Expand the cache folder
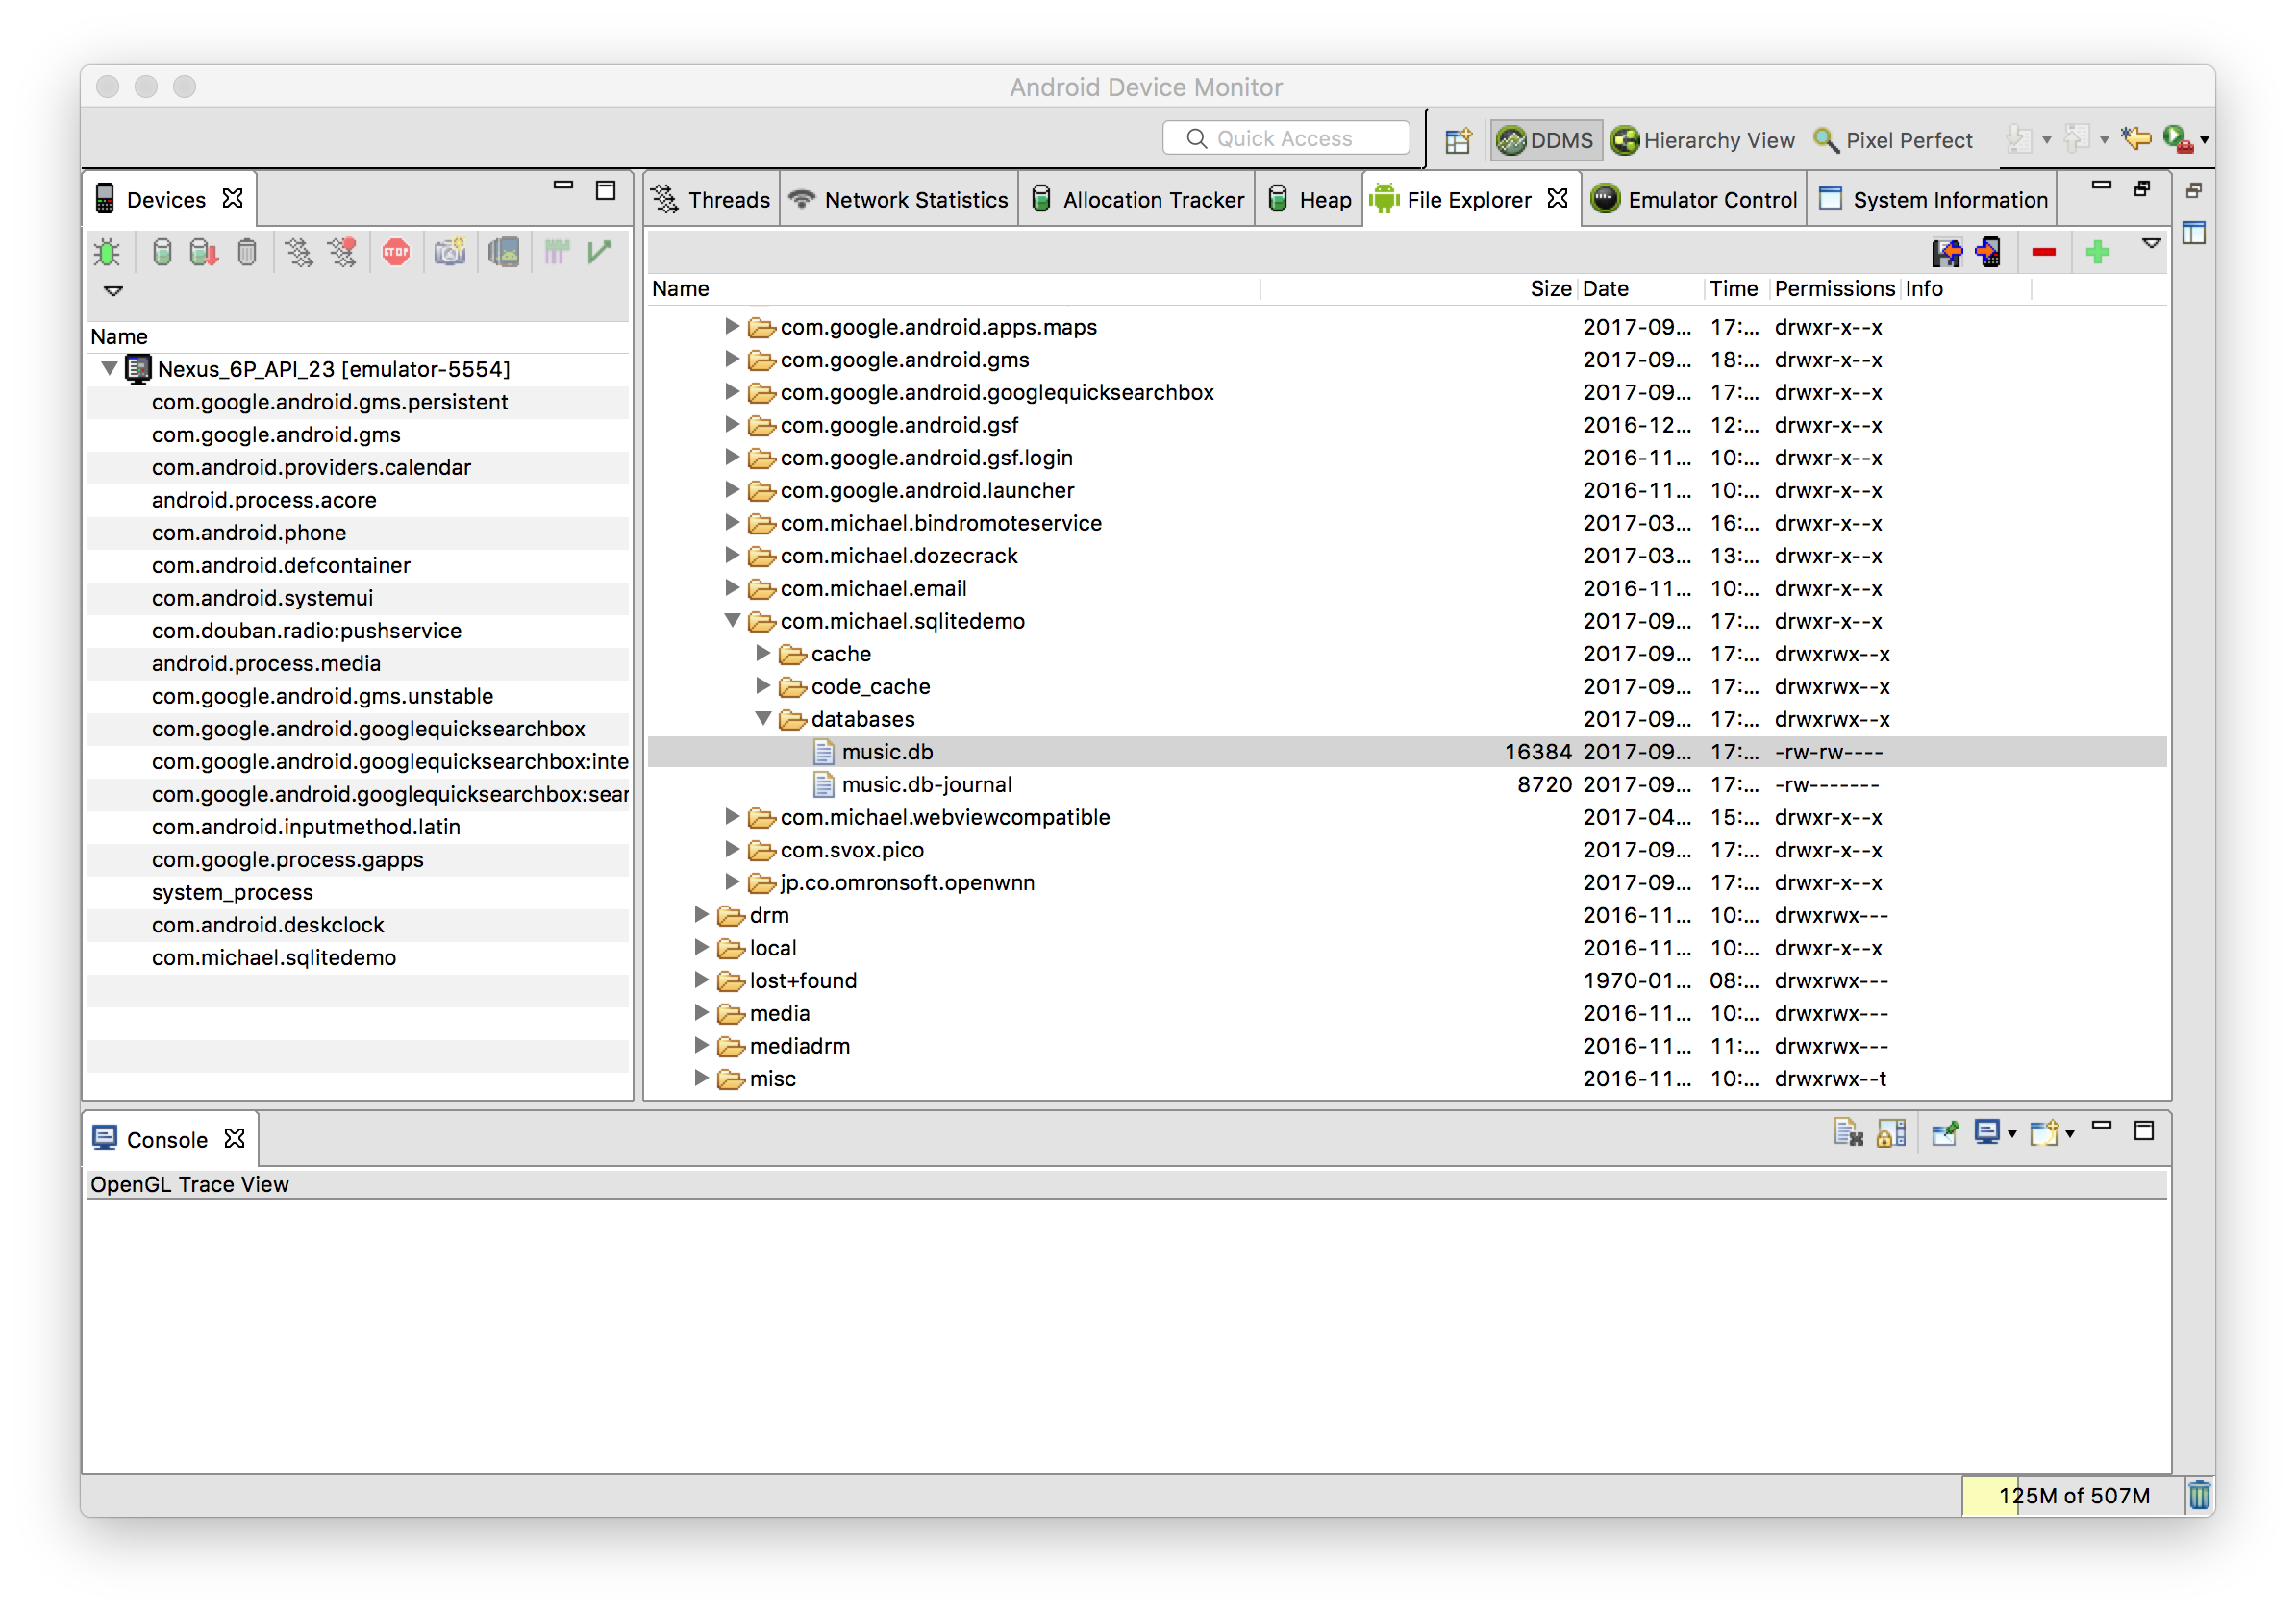This screenshot has width=2296, height=1613. 763,654
